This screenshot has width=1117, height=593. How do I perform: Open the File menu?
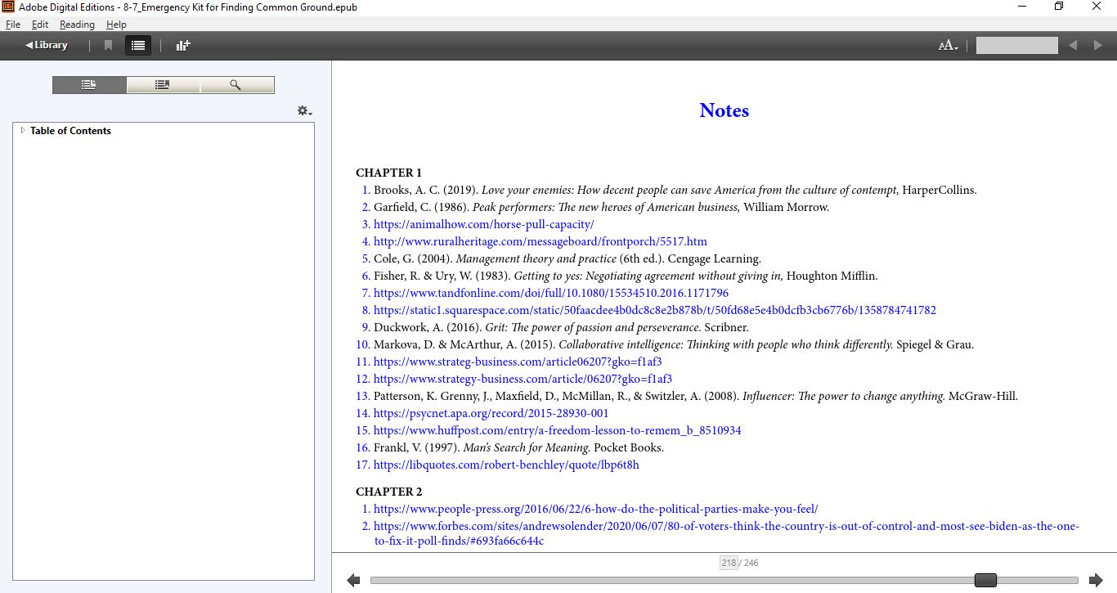click(13, 25)
